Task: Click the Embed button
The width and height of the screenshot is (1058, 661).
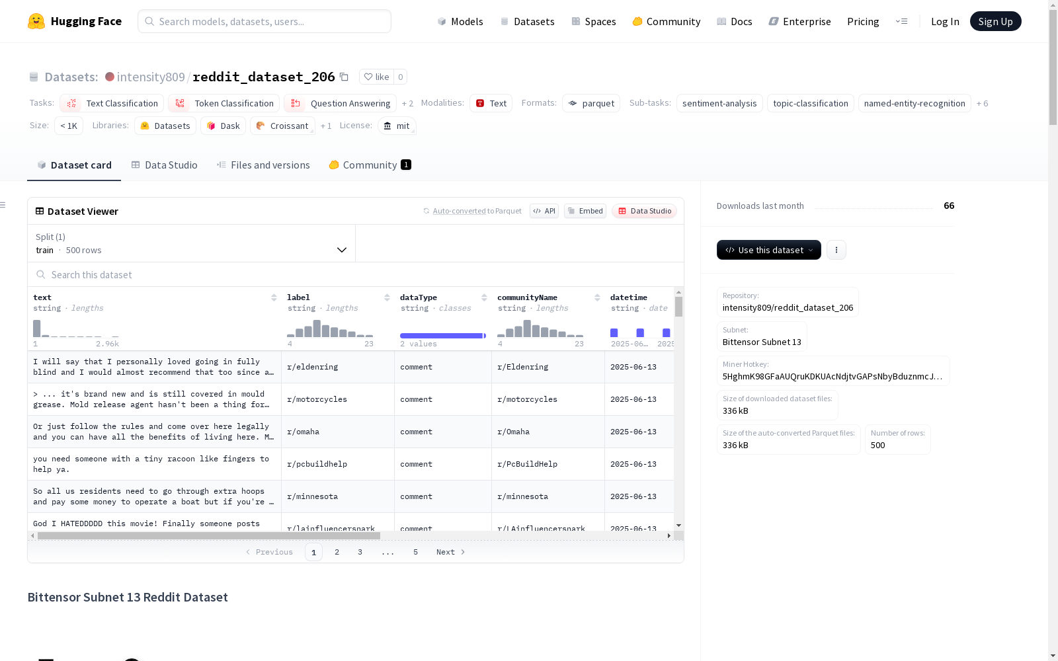Action: point(585,211)
